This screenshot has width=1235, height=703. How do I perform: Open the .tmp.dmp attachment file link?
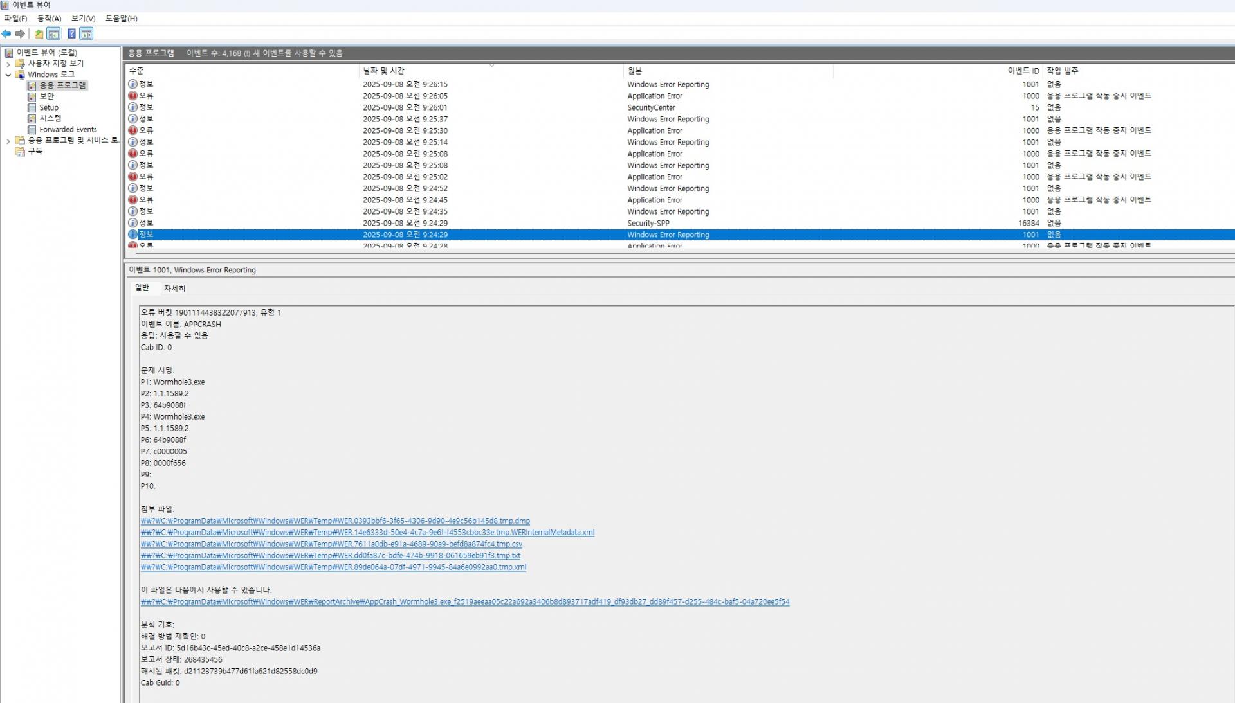pyautogui.click(x=335, y=521)
